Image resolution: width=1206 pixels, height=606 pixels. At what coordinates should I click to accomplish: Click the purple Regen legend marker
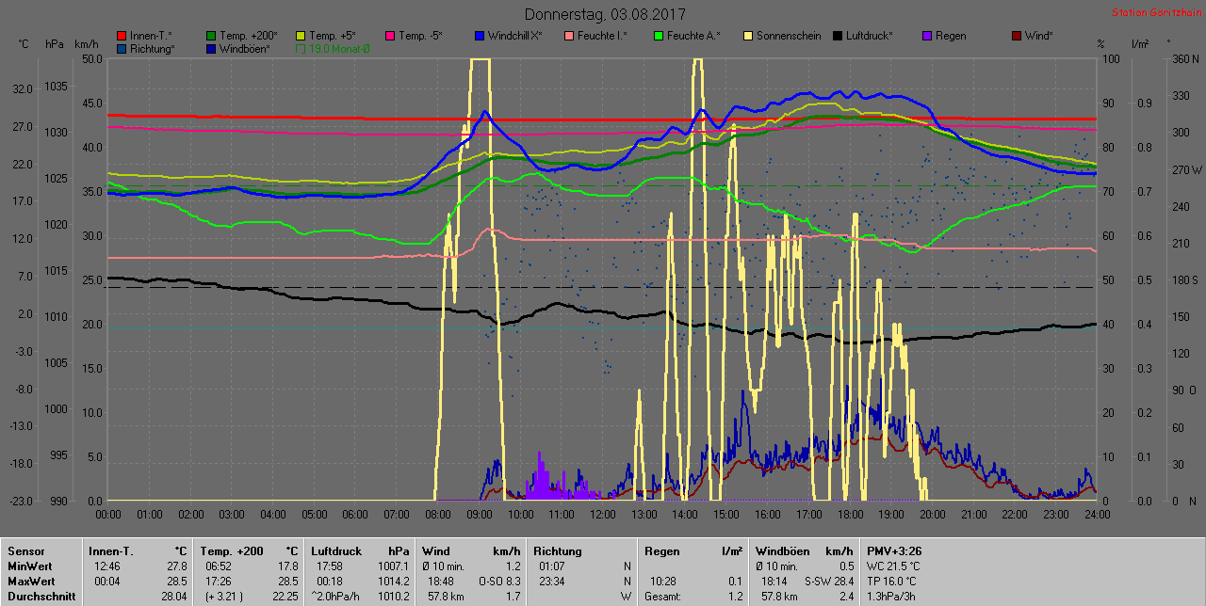[928, 36]
